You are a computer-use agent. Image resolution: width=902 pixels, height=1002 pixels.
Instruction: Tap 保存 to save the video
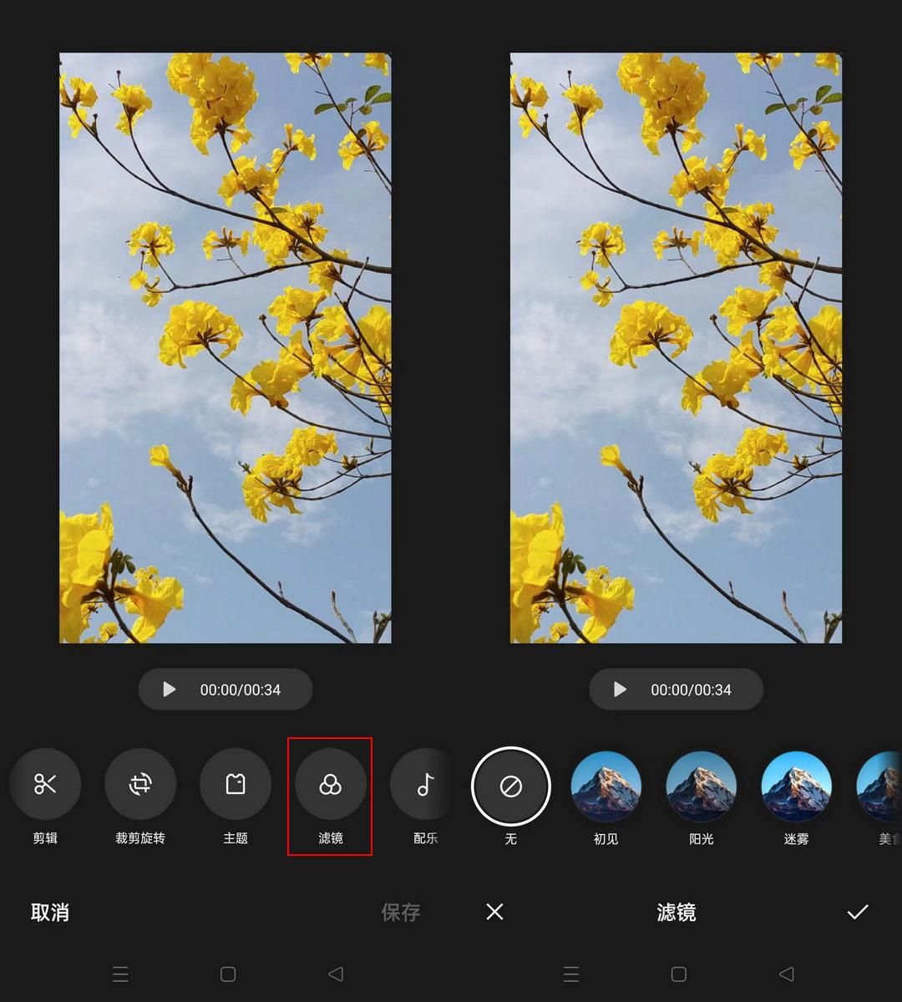[401, 912]
